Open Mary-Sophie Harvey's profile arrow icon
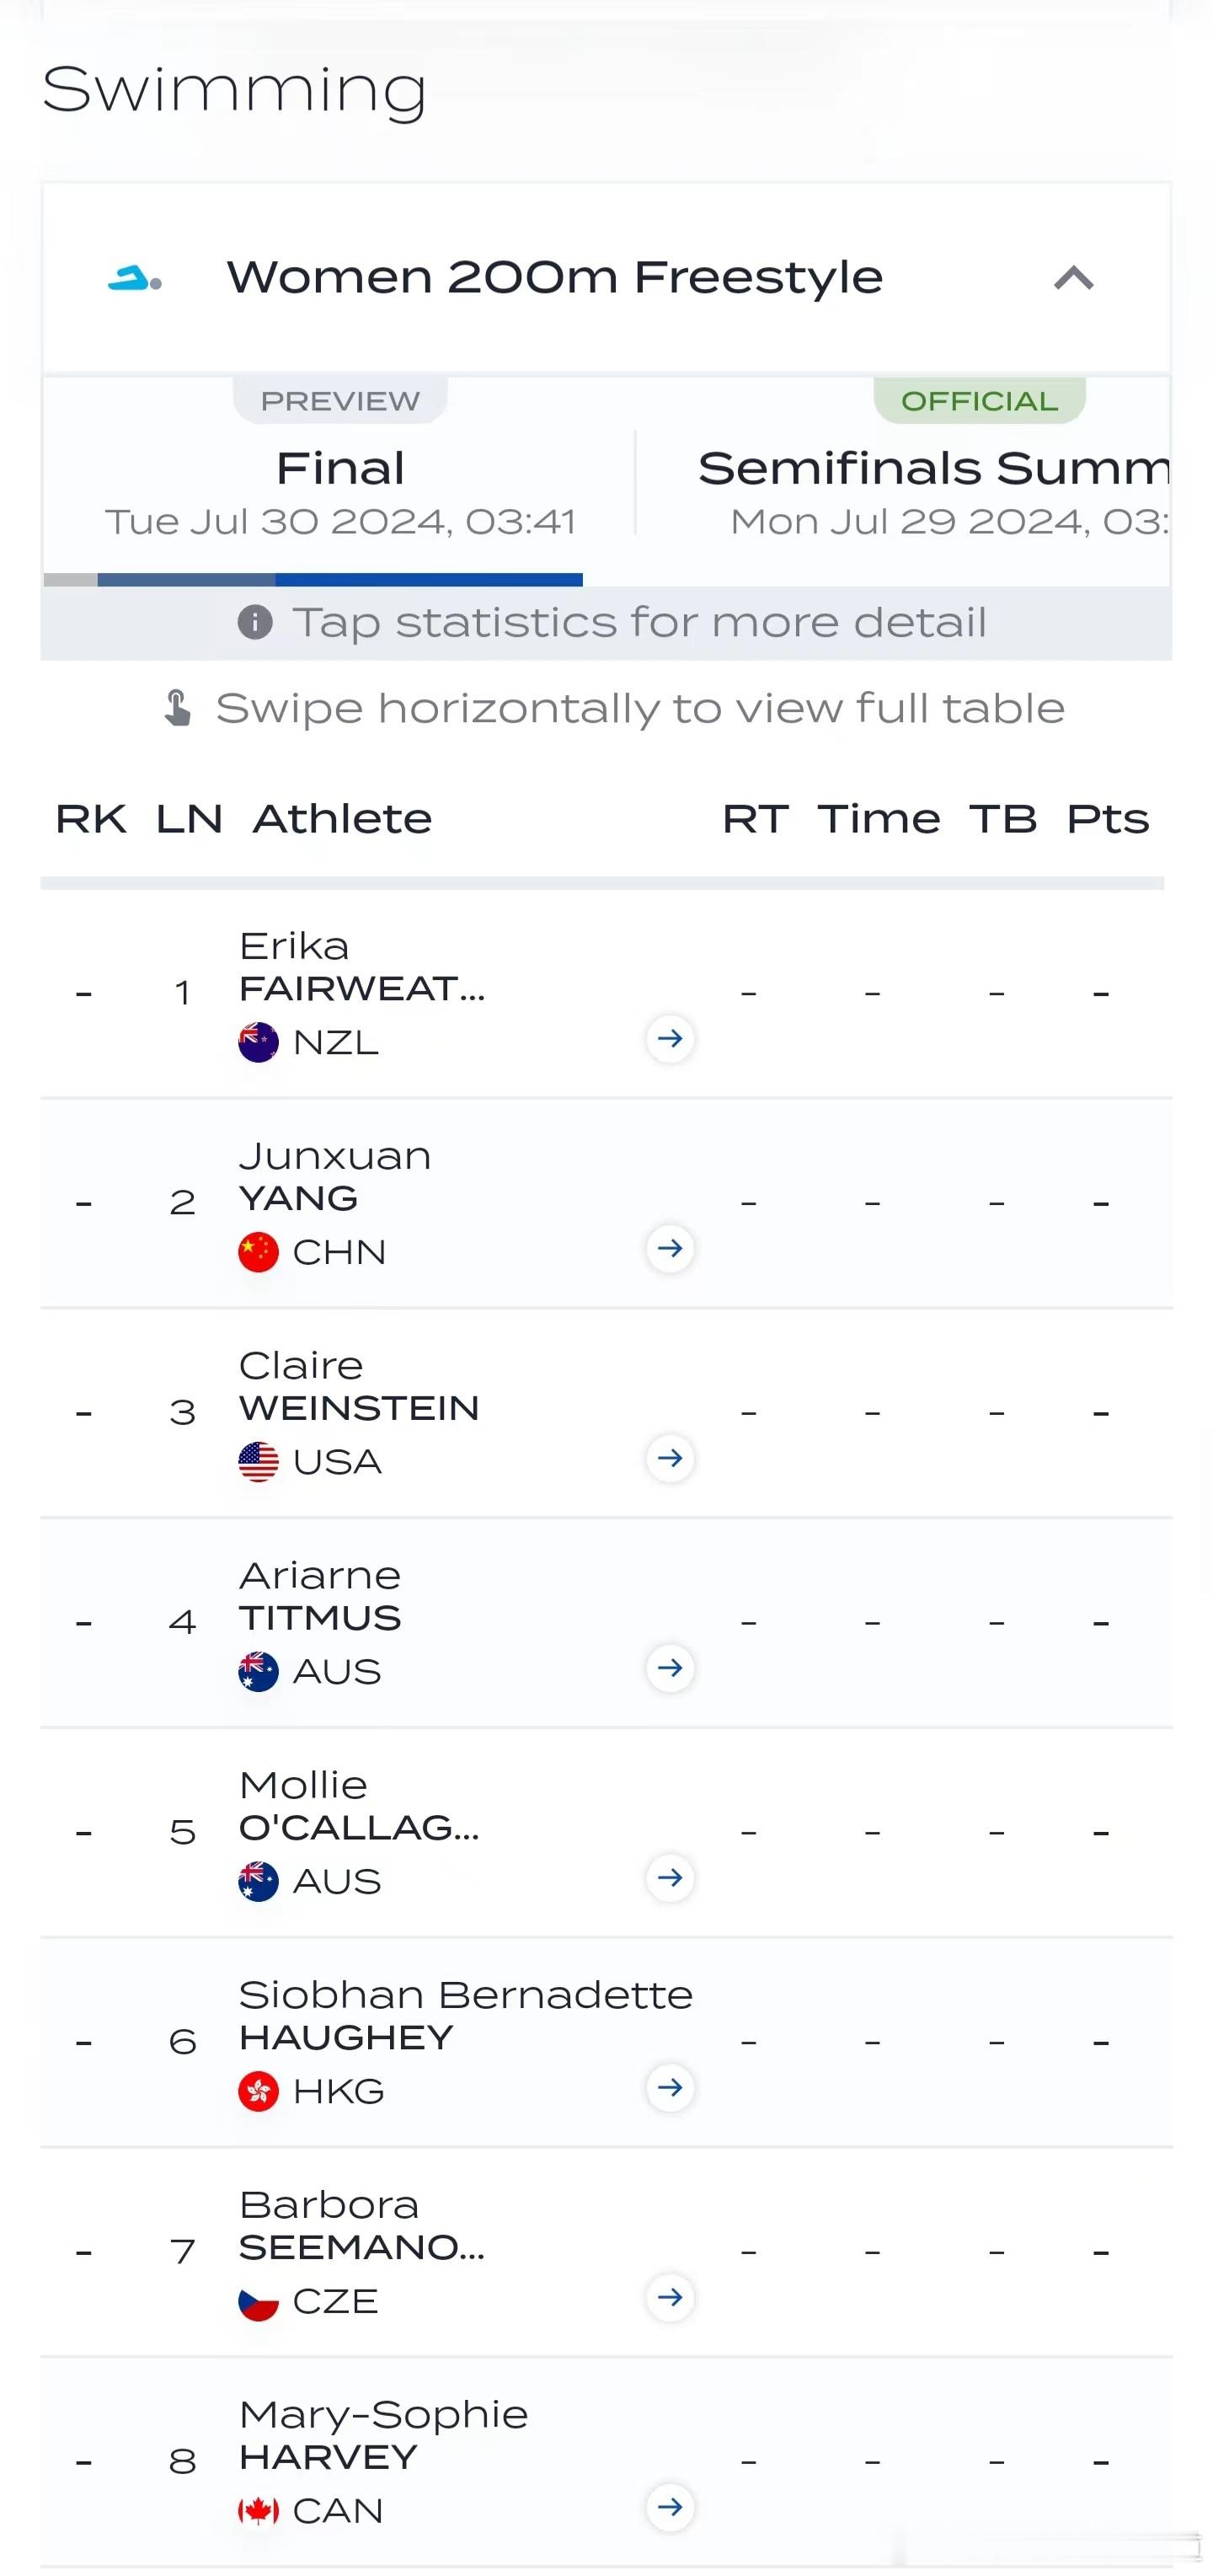The image size is (1213, 2576). 670,2506
